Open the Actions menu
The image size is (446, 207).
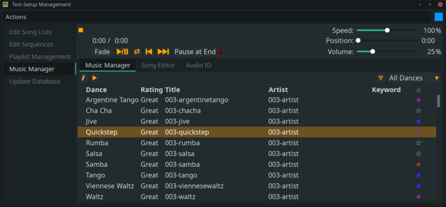click(16, 17)
